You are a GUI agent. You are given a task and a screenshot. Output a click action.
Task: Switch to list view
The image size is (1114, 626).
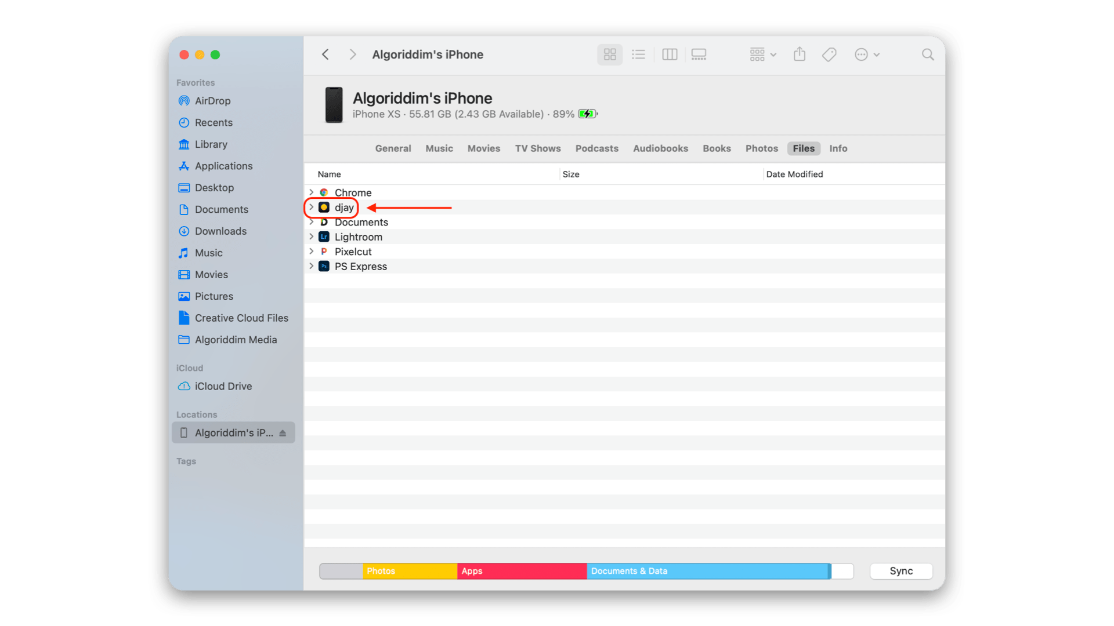[x=638, y=54]
